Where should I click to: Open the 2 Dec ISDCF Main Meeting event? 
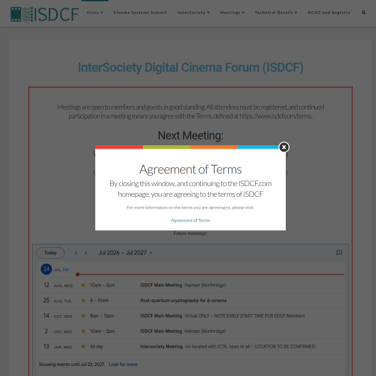point(190,331)
